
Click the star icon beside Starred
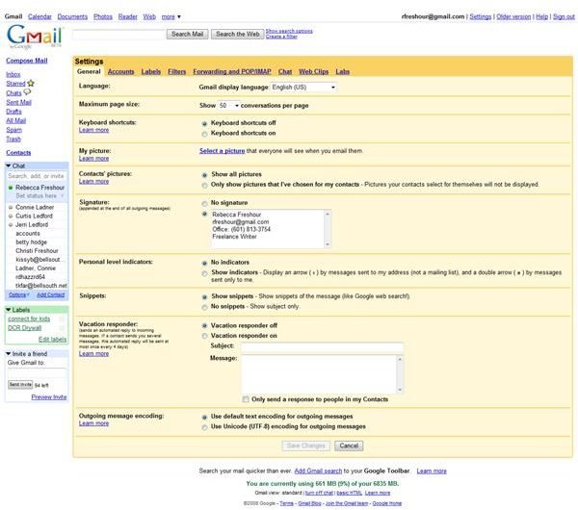pos(31,83)
